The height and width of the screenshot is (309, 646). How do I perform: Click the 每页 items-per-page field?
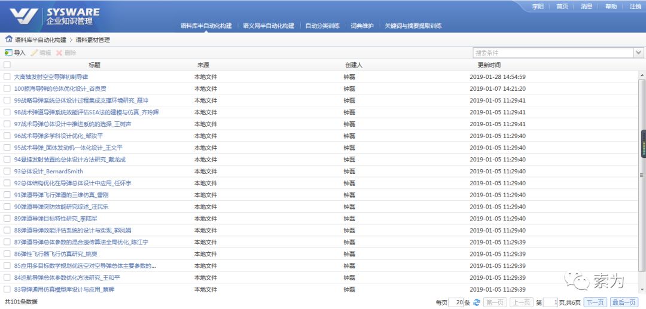456,302
